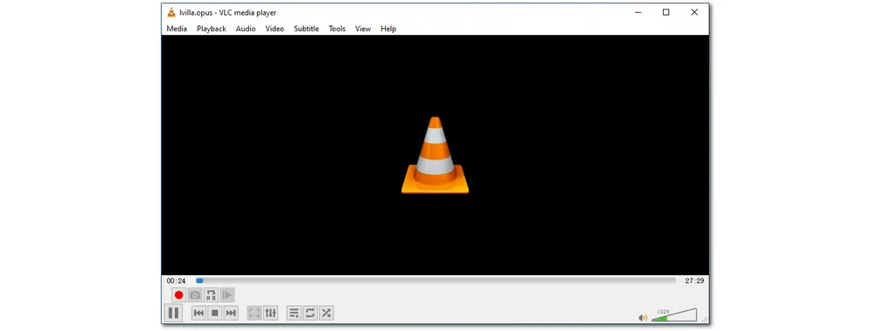This screenshot has height=331, width=871.
Task: Maximize the VLC window
Action: pos(666,12)
